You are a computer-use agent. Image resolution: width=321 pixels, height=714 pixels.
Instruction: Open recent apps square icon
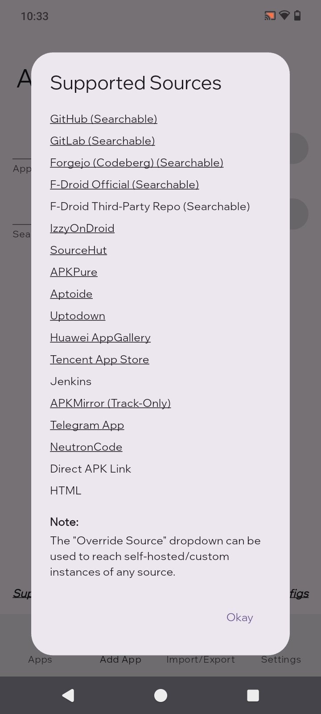click(253, 695)
